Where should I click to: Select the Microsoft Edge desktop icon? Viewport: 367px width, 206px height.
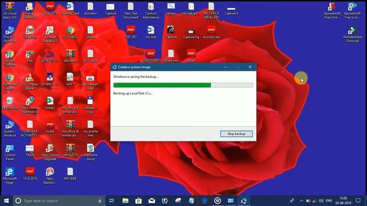coord(10,176)
